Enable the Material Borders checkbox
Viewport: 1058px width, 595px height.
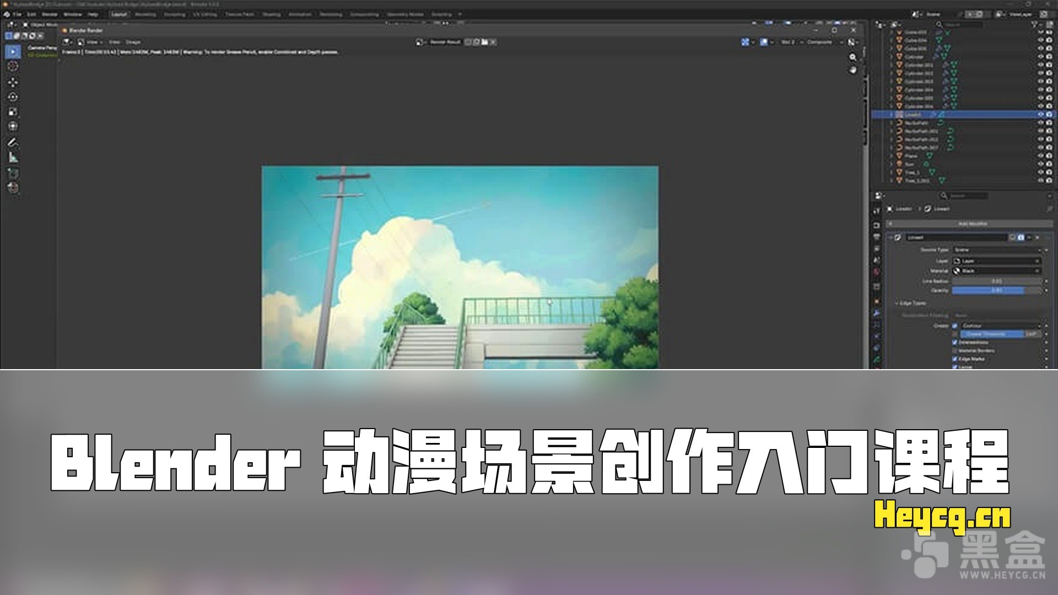tap(955, 350)
